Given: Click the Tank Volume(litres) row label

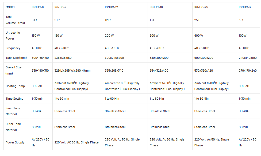Looking at the screenshot, I should click(x=15, y=20).
